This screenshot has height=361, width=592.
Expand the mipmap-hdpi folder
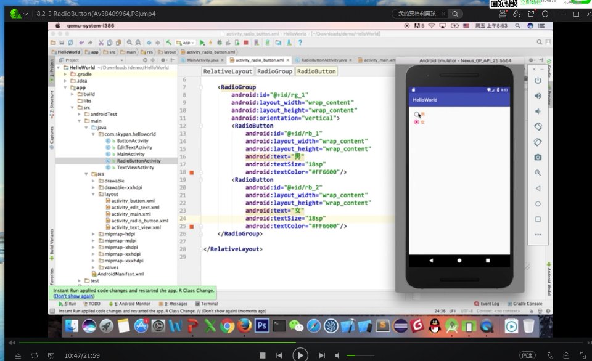click(x=94, y=234)
